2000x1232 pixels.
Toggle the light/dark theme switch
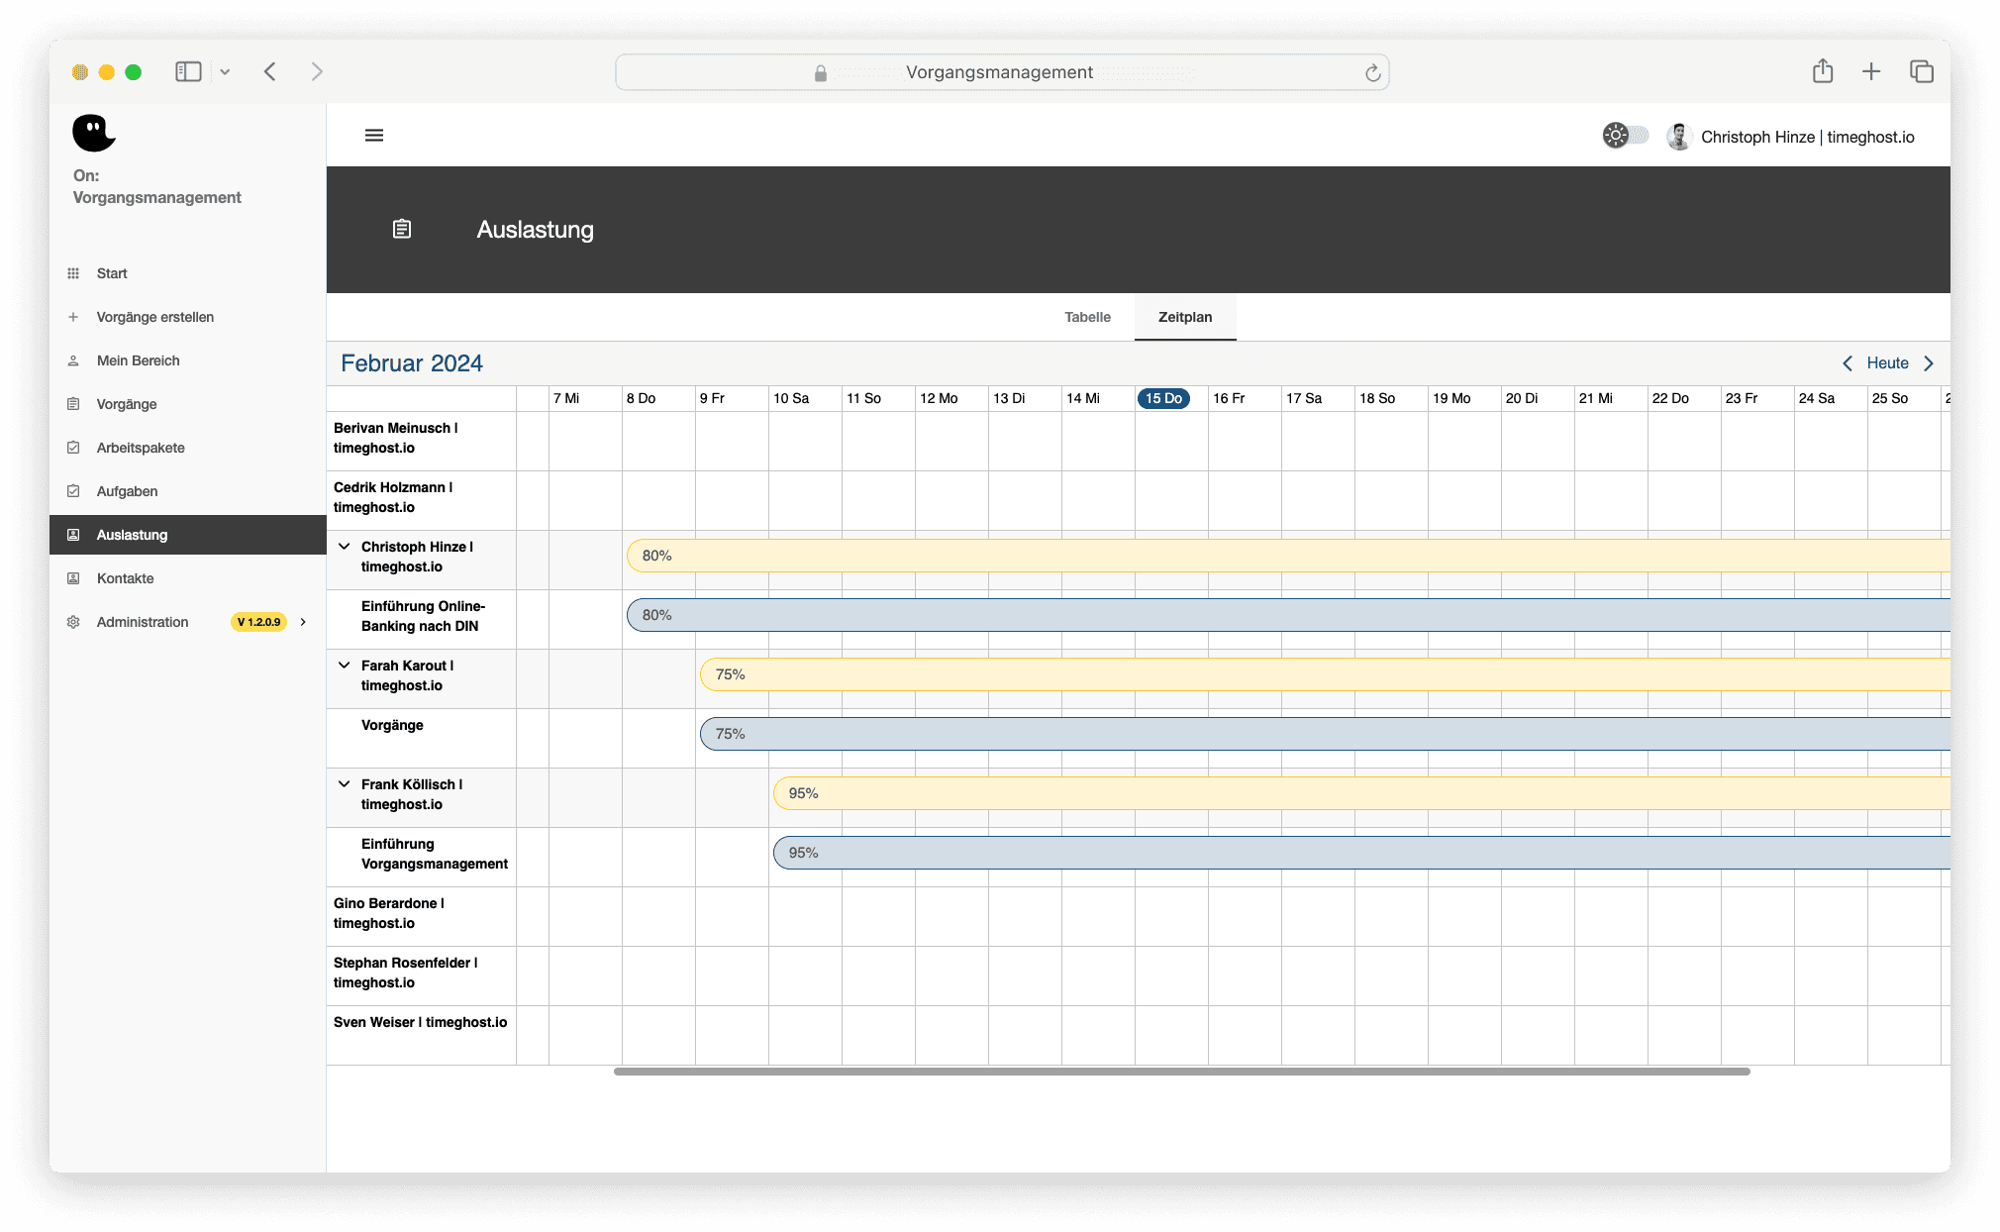[1625, 136]
